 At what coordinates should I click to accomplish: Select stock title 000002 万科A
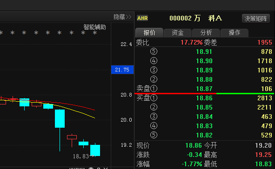195,18
